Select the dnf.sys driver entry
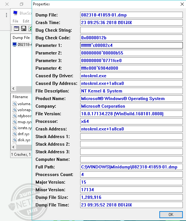 [21, 134]
